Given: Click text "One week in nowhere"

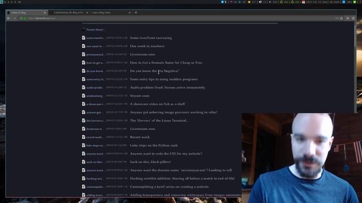Looking at the screenshot, I should [x=147, y=46].
